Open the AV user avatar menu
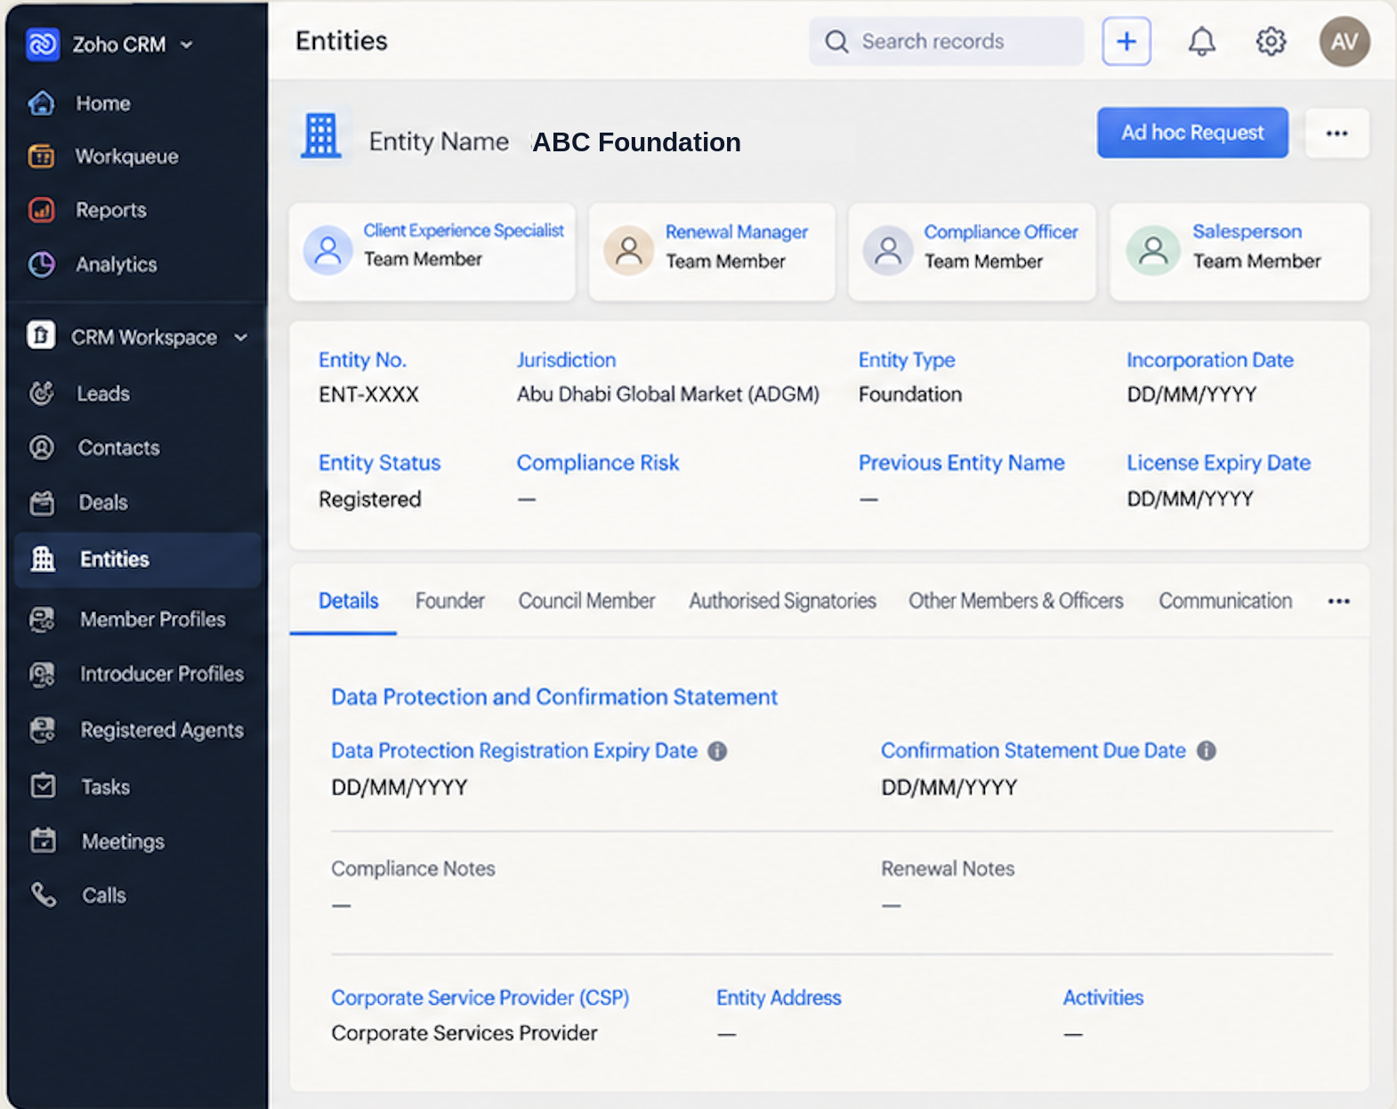The image size is (1397, 1109). coord(1345,41)
